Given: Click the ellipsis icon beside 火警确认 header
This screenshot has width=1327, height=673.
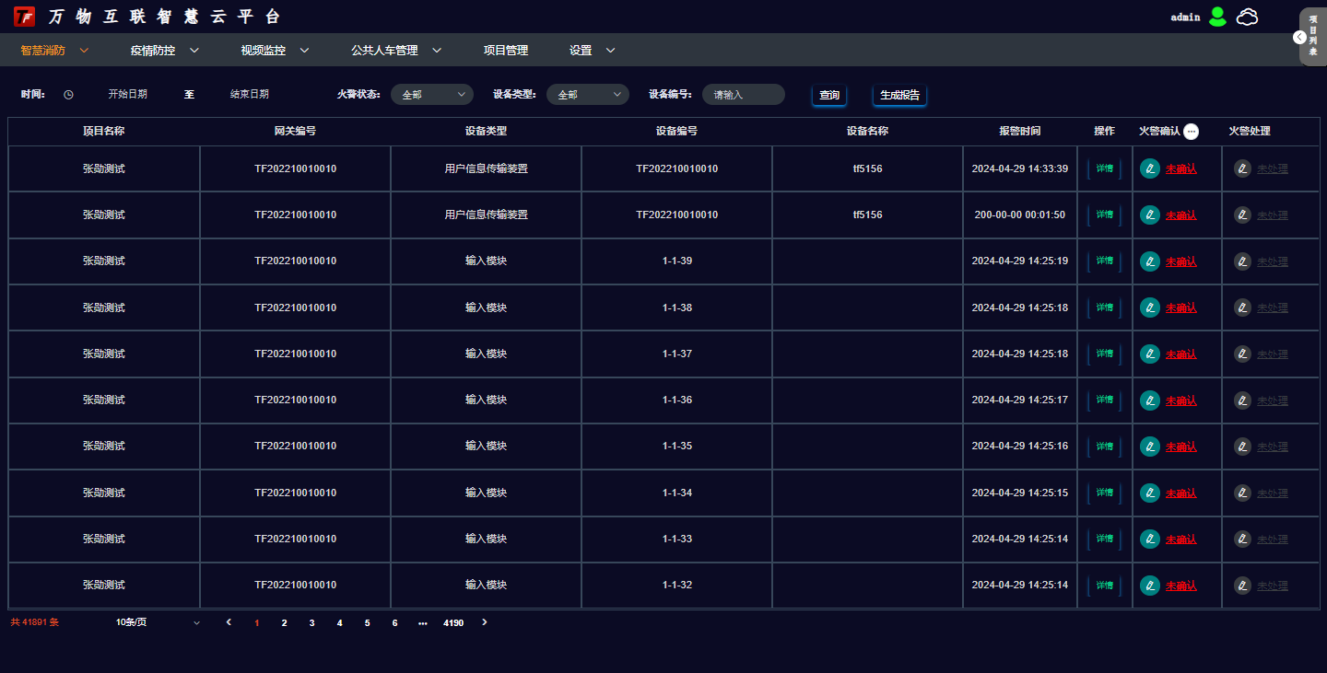Looking at the screenshot, I should coord(1192,132).
